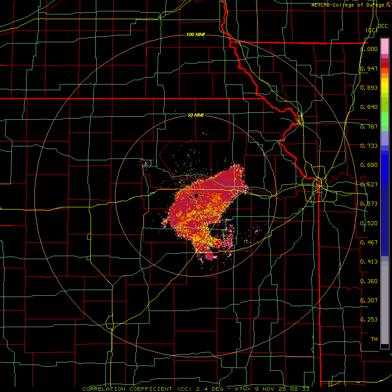Image resolution: width=392 pixels, height=392 pixels.
Task: Click the 0.787 scale value
Action: [x=369, y=126]
